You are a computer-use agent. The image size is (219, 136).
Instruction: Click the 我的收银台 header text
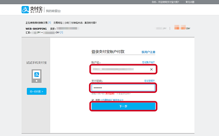click(53, 11)
